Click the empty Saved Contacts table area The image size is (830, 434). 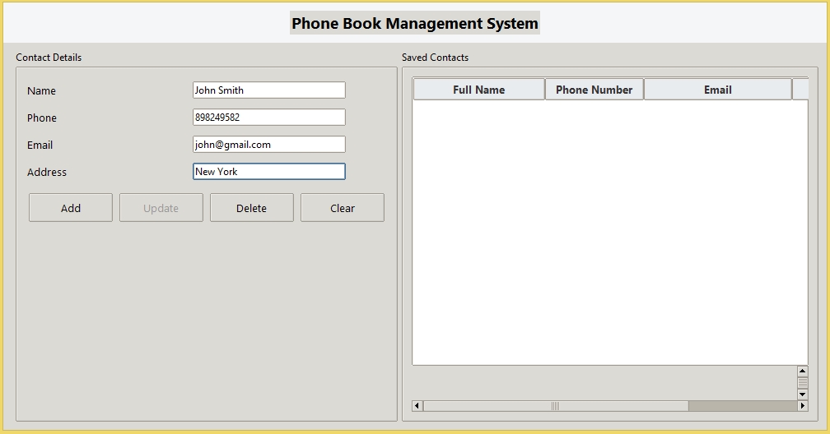point(609,232)
